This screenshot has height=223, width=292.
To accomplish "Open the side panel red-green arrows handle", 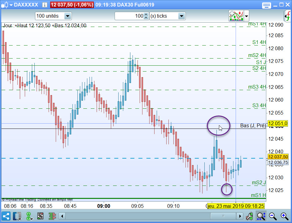I will click(287, 16).
